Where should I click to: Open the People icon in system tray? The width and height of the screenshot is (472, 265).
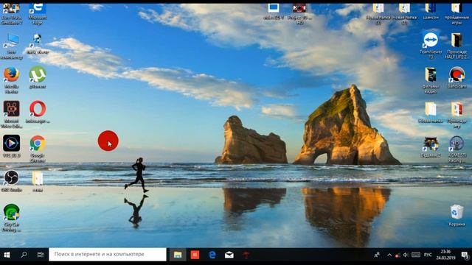[x=377, y=255]
